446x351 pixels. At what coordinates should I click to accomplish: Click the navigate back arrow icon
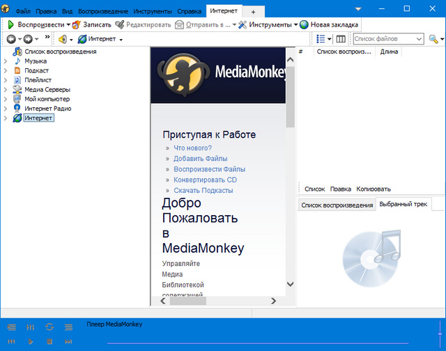click(11, 39)
